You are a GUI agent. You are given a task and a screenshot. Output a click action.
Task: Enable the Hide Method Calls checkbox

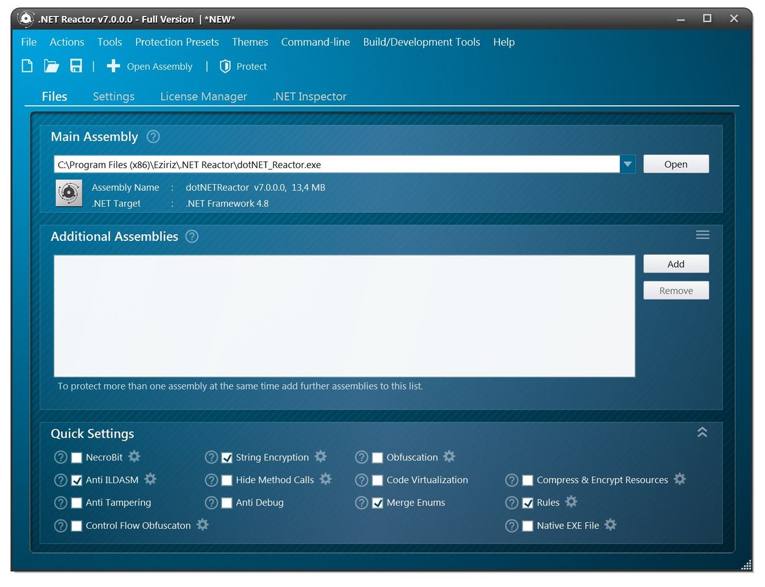tap(227, 481)
